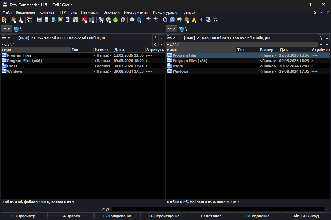Viewport: 331px width, 220px height.
Task: Open the Команды menu
Action: pos(47,12)
